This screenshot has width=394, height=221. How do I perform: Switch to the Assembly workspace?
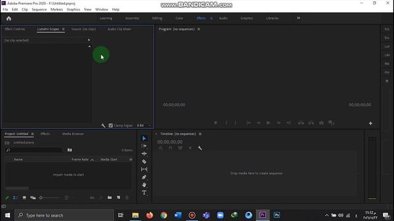132,18
